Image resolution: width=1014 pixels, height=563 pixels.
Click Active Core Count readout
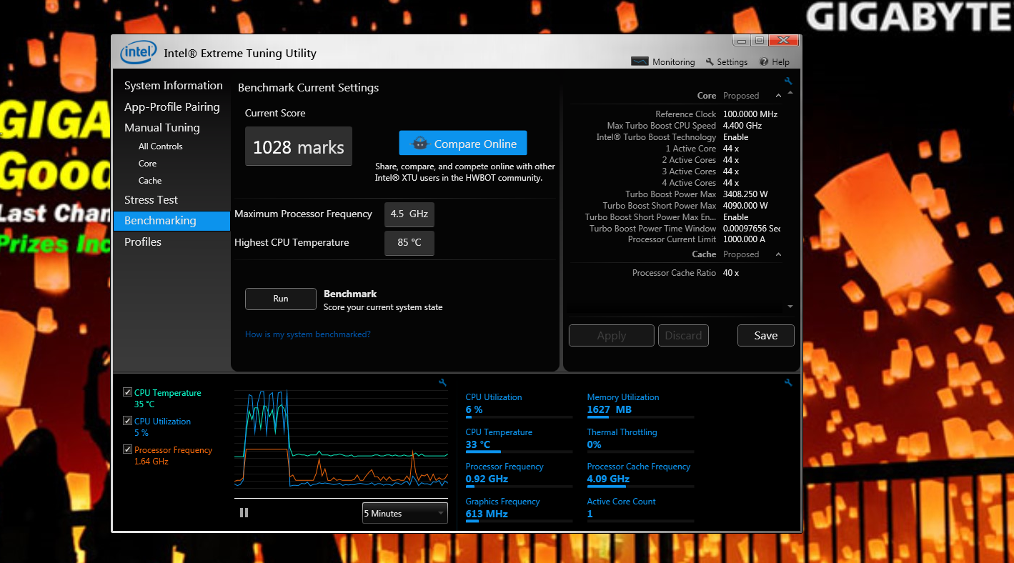pyautogui.click(x=590, y=514)
